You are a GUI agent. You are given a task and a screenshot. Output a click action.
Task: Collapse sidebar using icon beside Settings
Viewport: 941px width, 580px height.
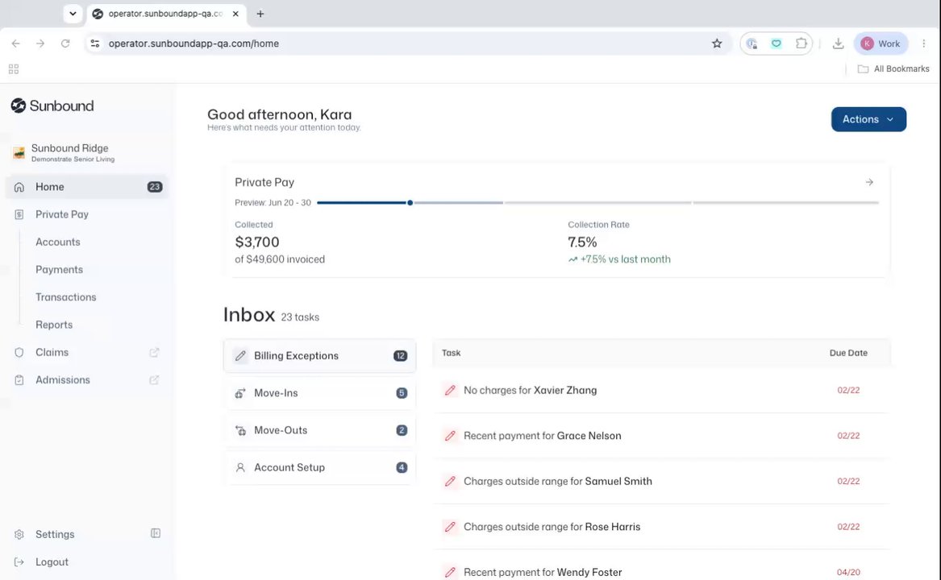click(156, 533)
